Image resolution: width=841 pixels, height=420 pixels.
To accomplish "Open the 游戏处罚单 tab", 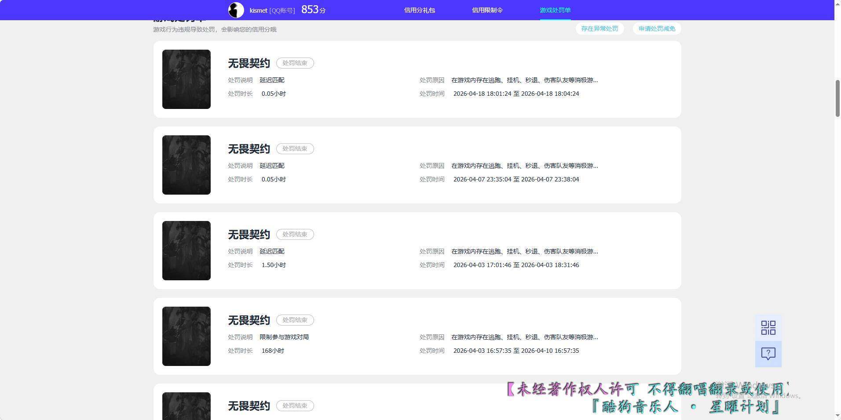I will (555, 10).
